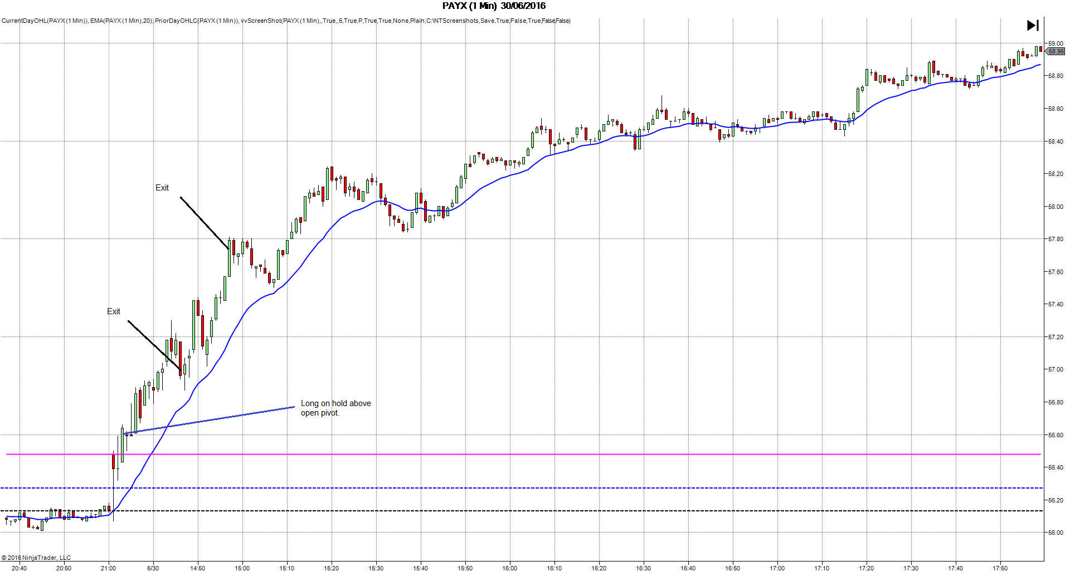Click the 57.40 price axis label
Image resolution: width=1070 pixels, height=576 pixels.
pos(1056,304)
